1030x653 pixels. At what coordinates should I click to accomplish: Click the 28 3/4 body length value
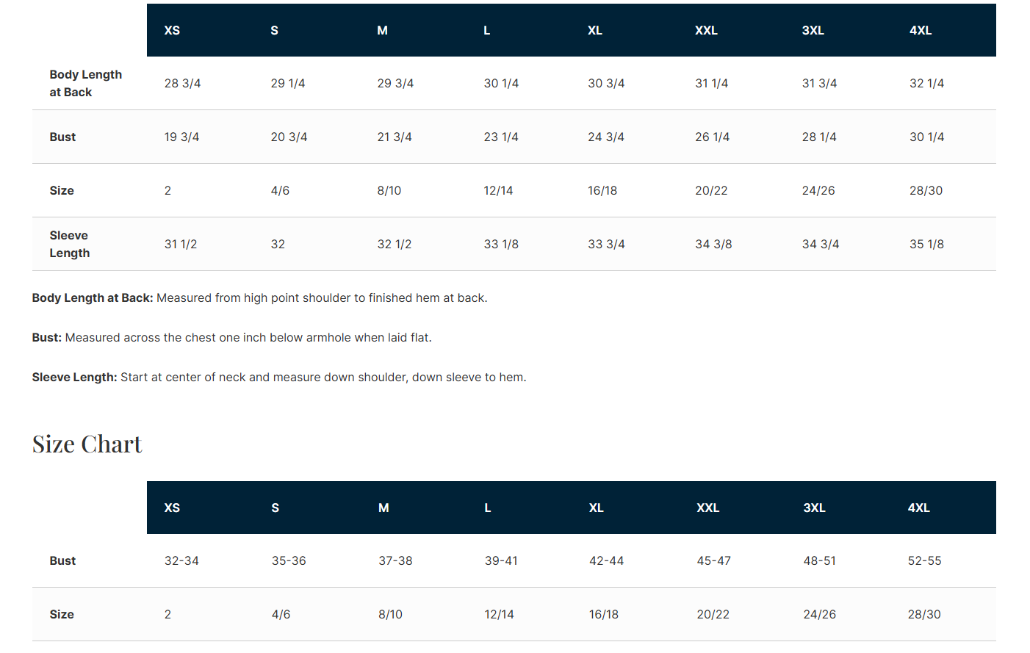point(182,83)
